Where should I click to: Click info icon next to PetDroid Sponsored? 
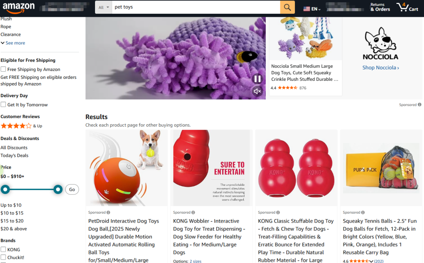(x=108, y=212)
